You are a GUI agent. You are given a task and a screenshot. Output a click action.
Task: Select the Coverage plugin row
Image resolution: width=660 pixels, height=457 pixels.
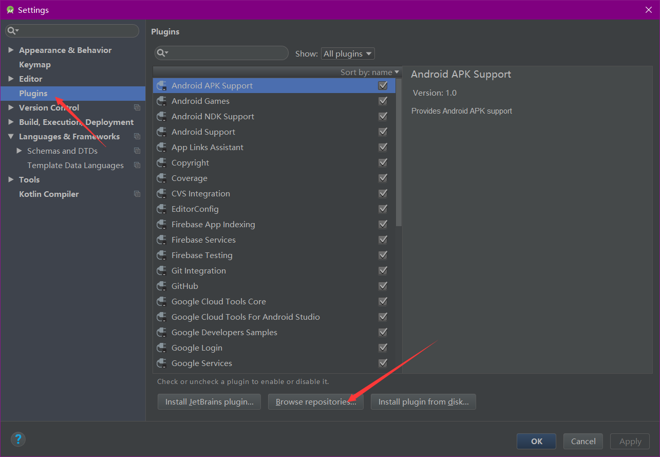[x=275, y=178]
